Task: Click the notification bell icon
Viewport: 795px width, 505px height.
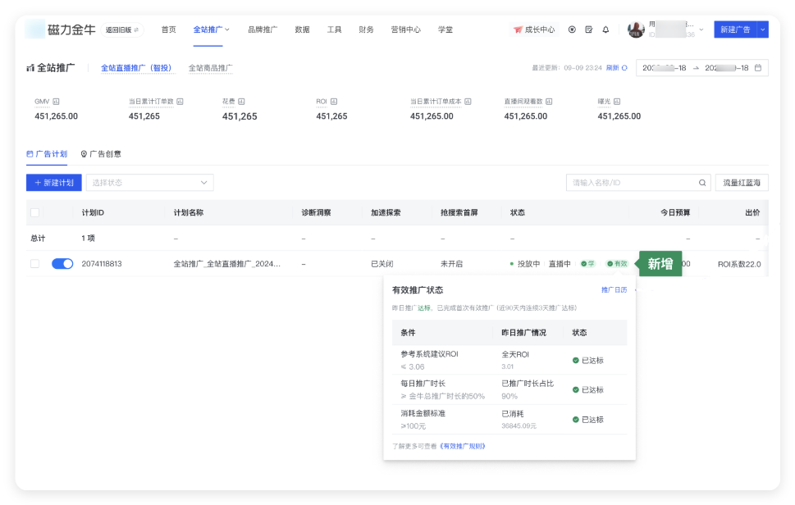Action: [x=606, y=30]
